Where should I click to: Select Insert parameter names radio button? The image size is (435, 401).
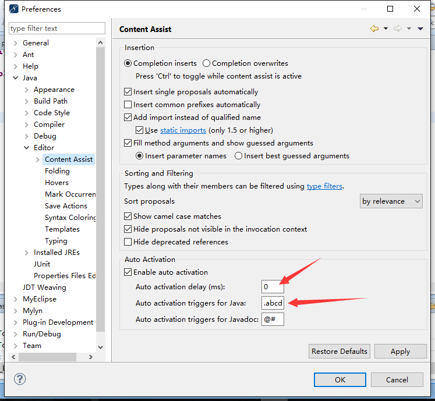(x=139, y=156)
